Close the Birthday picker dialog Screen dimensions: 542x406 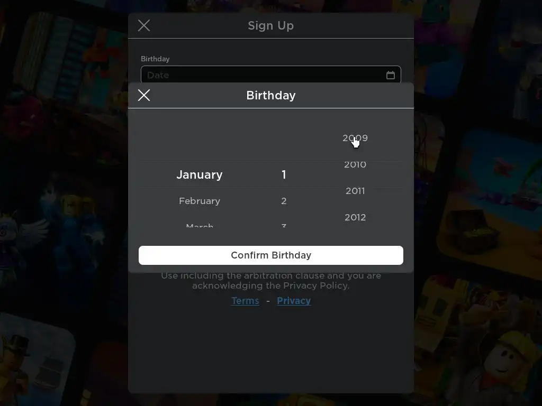(144, 95)
